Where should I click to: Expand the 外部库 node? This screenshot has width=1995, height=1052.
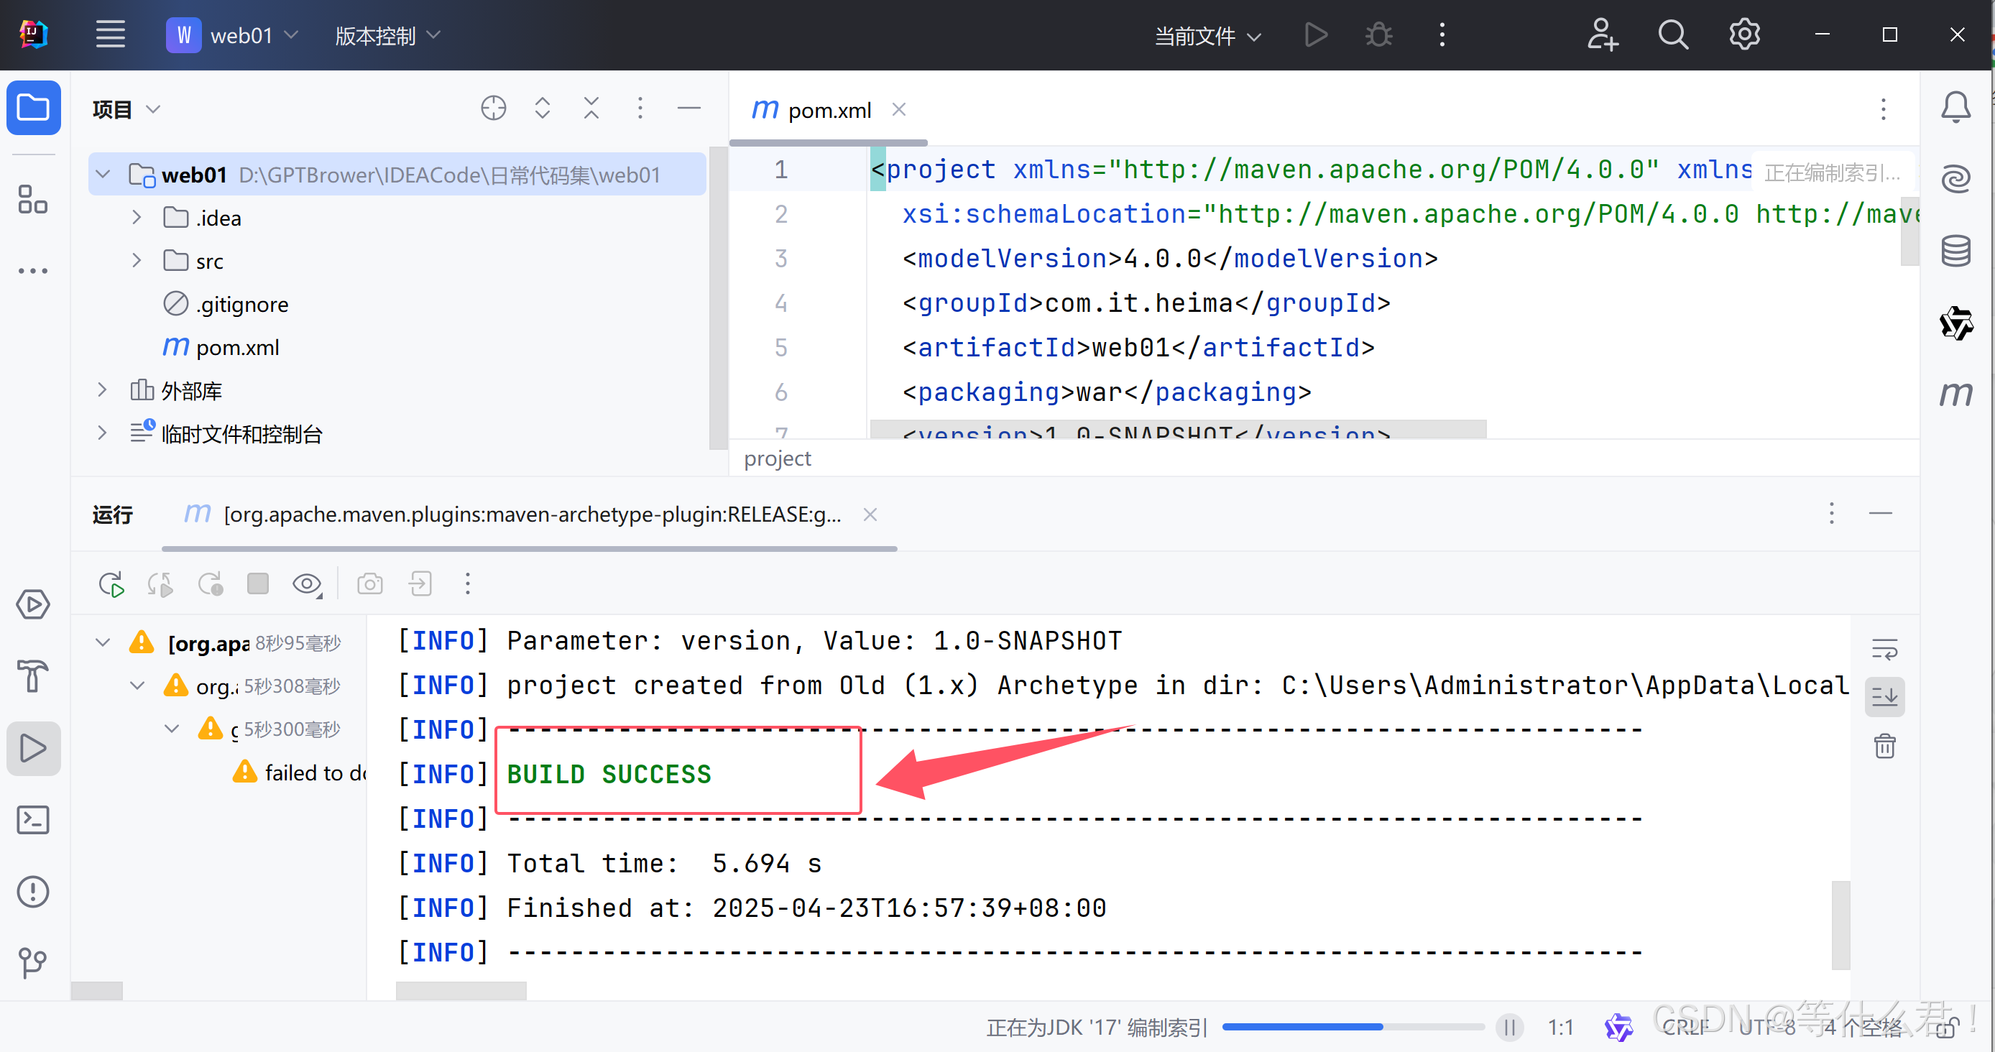[101, 390]
